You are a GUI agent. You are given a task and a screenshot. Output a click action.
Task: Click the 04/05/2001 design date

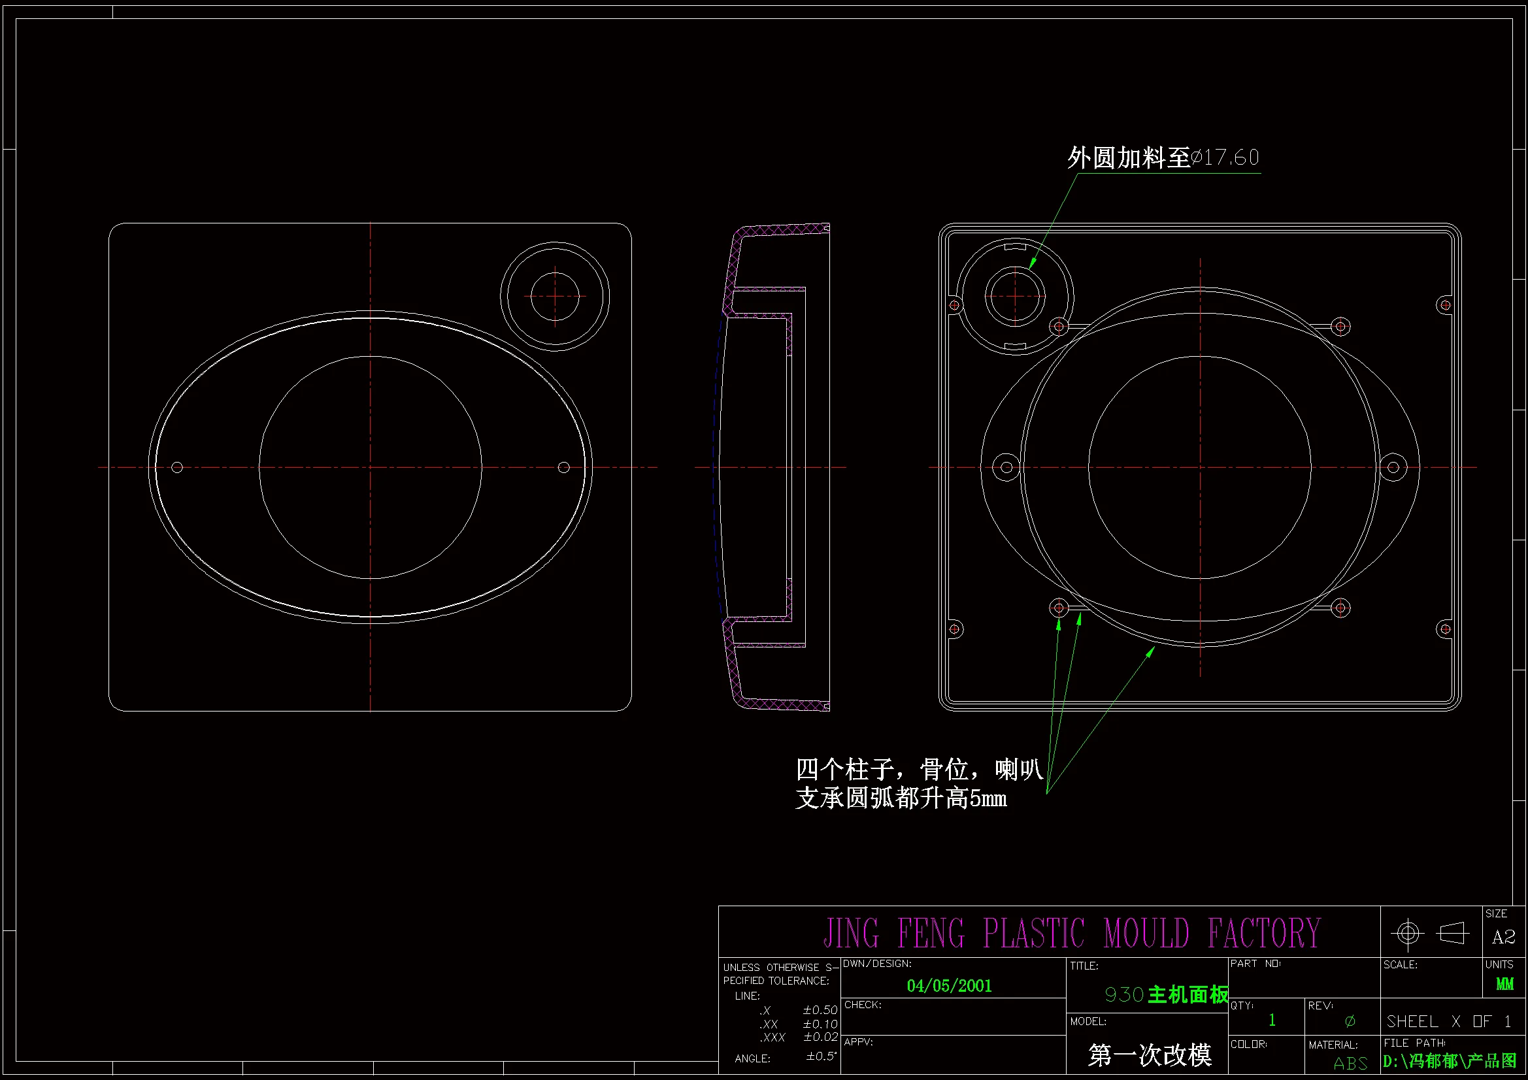point(949,985)
